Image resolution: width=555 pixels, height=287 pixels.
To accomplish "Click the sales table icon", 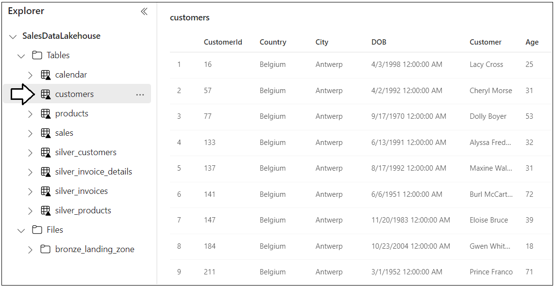I will 45,133.
